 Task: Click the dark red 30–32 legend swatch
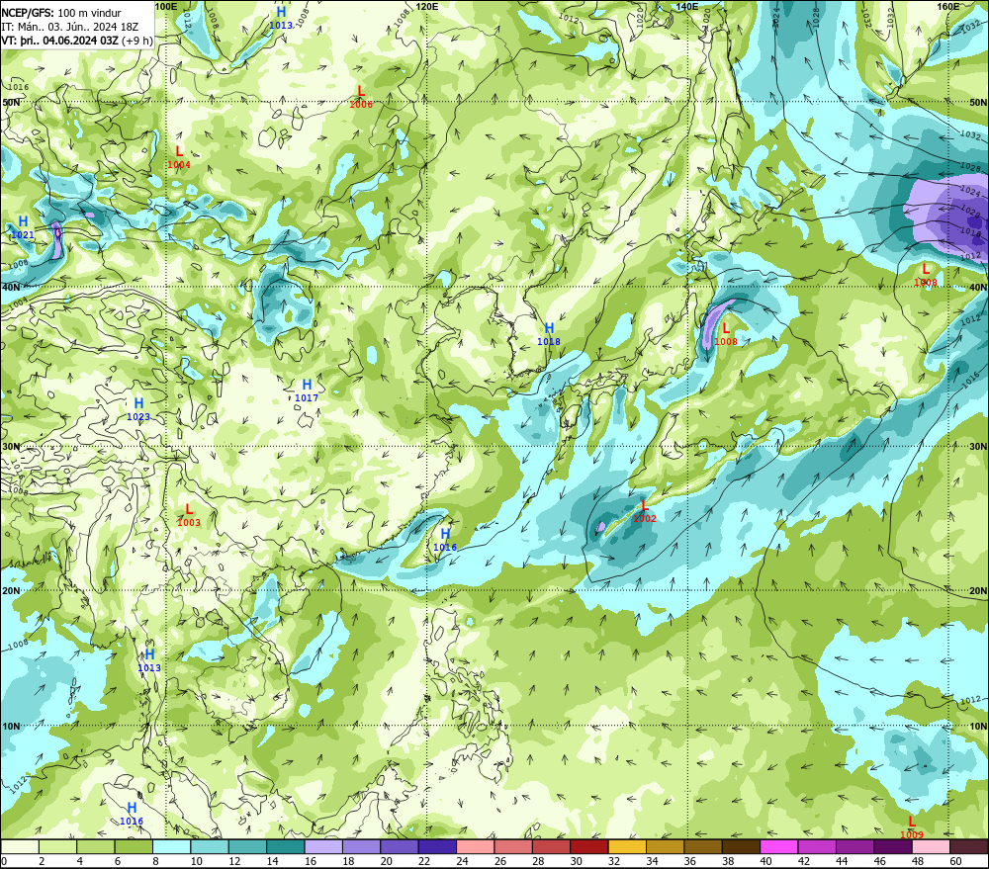click(x=589, y=847)
